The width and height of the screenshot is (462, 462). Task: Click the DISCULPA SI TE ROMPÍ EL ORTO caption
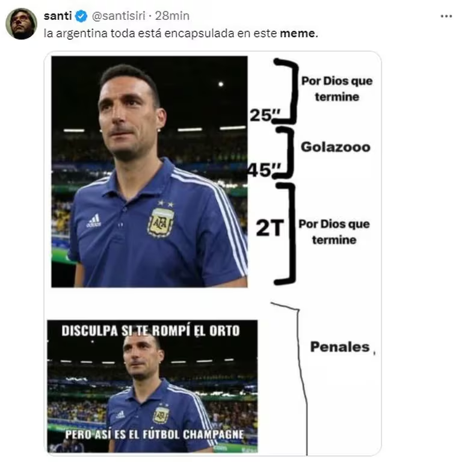150,331
